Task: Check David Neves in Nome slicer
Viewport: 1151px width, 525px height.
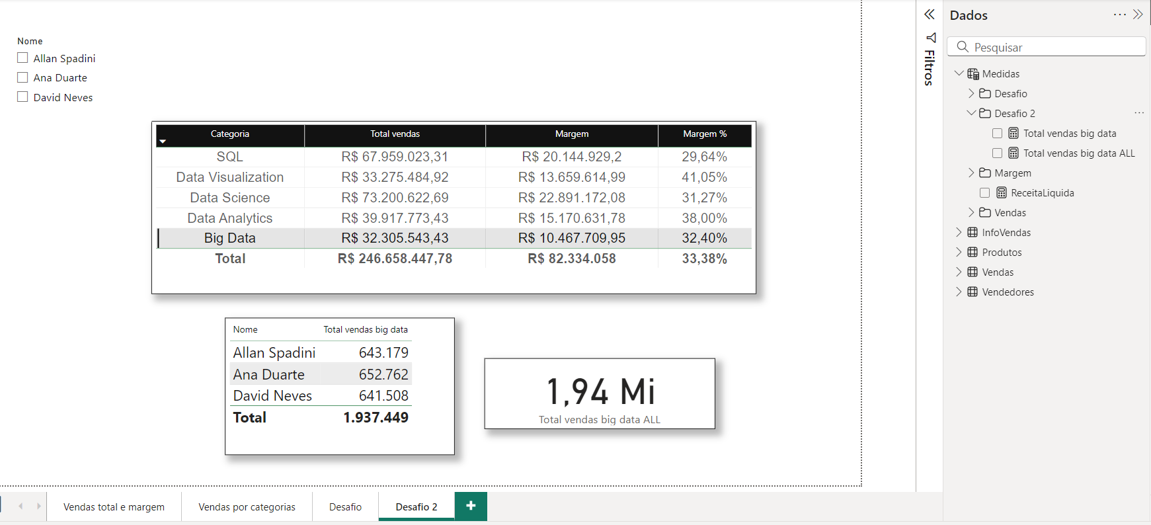Action: coord(22,97)
